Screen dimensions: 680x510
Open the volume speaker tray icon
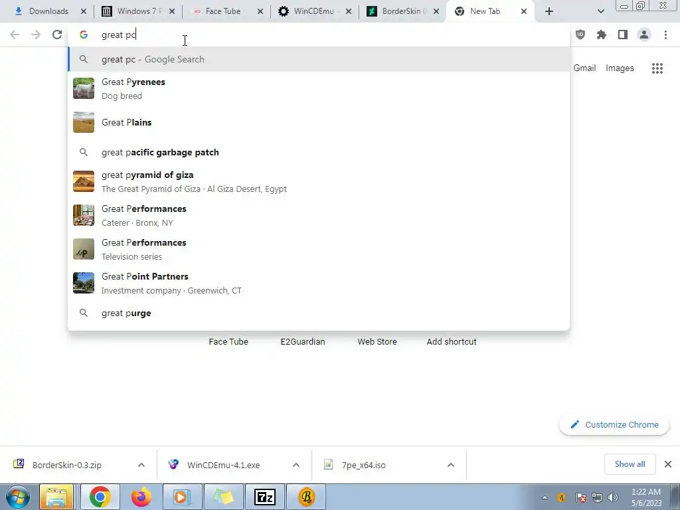tap(613, 497)
